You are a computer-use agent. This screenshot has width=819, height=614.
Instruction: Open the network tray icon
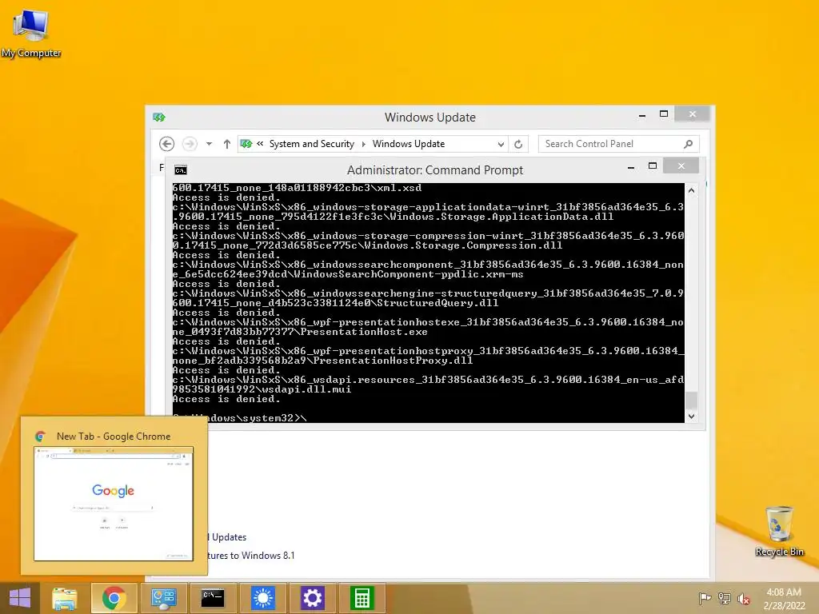tap(725, 598)
